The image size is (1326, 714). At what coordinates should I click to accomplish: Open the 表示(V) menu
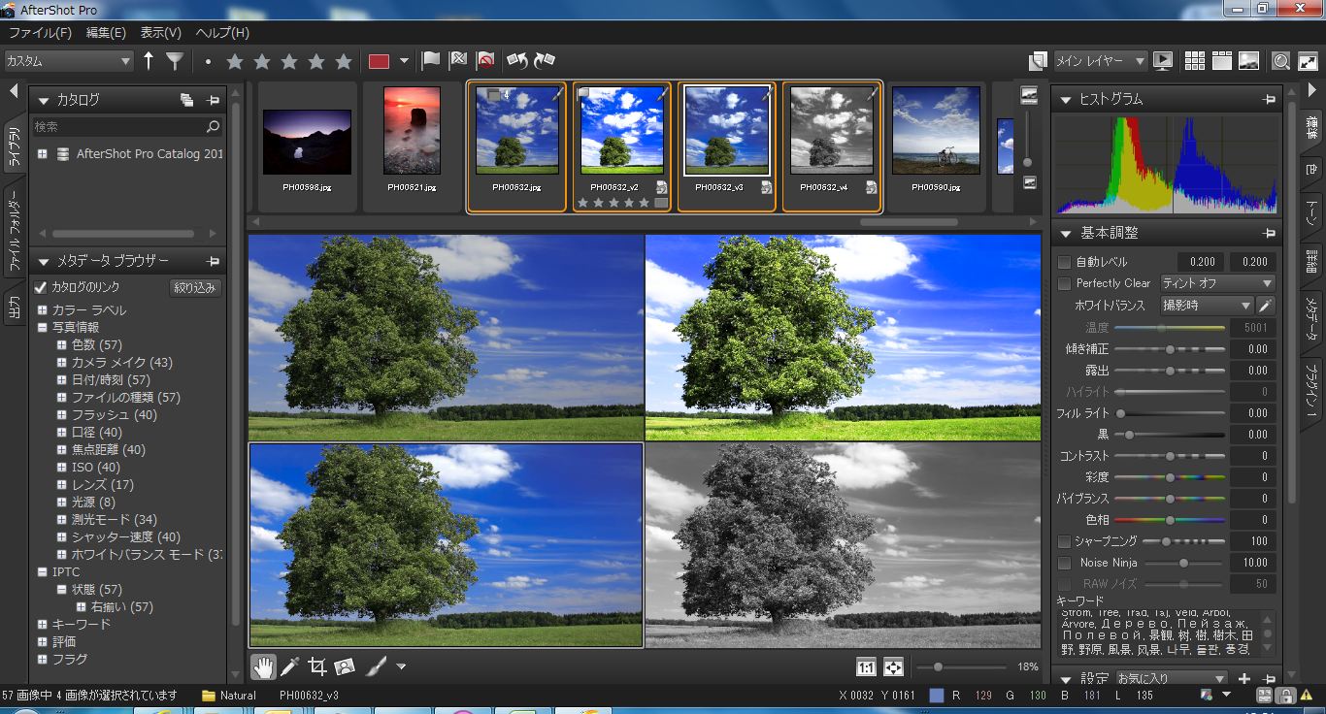161,33
